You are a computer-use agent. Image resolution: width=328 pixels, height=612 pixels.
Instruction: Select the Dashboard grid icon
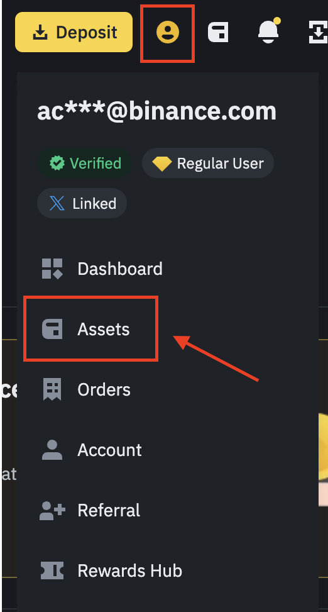click(x=52, y=269)
